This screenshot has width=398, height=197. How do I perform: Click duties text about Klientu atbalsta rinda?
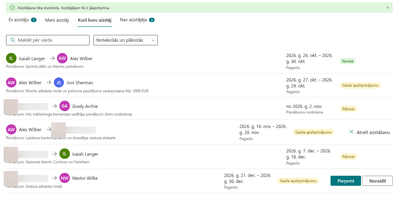77,91
